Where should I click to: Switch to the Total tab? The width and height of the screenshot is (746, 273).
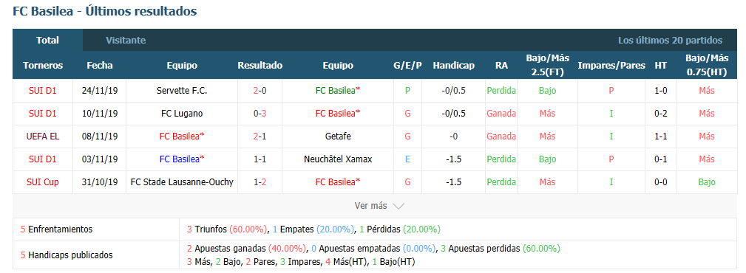point(47,41)
